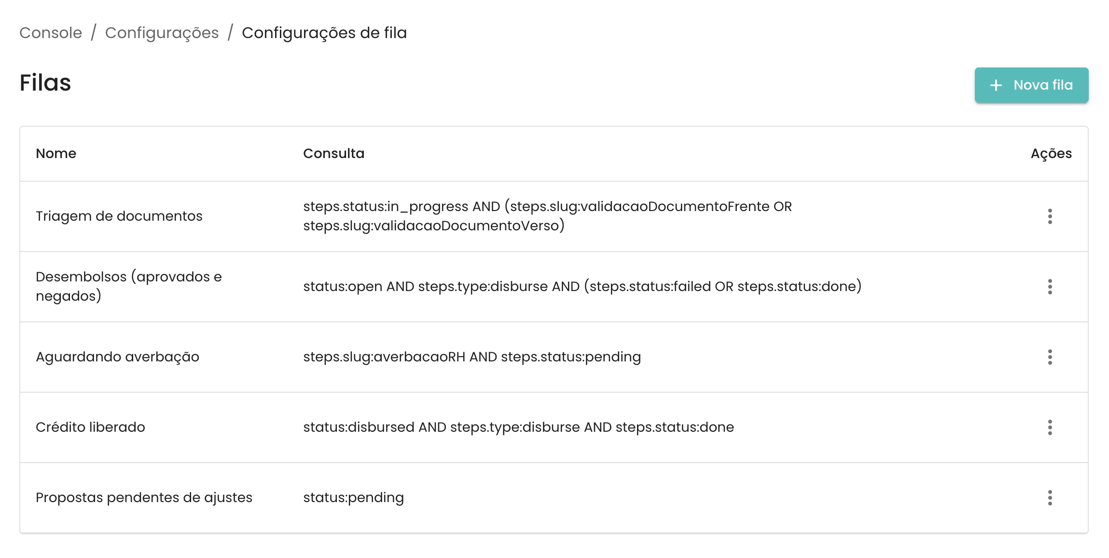This screenshot has height=558, width=1109.
Task: Click the Crédito liberado queue name
Action: [x=90, y=427]
